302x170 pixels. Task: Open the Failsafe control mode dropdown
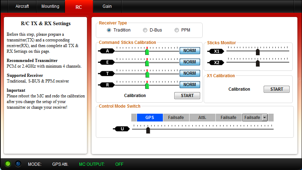pyautogui.click(x=264, y=118)
